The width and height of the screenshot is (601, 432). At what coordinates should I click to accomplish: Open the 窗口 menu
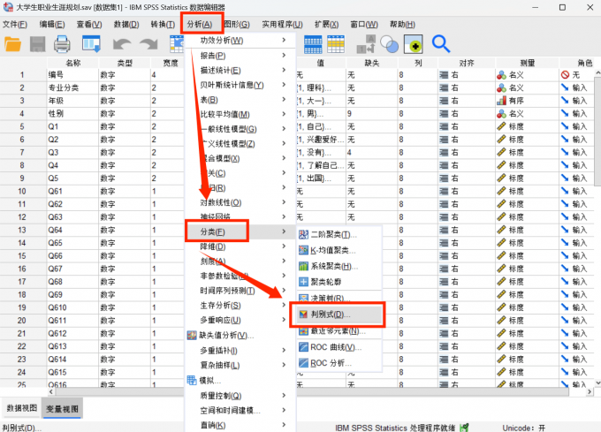364,25
